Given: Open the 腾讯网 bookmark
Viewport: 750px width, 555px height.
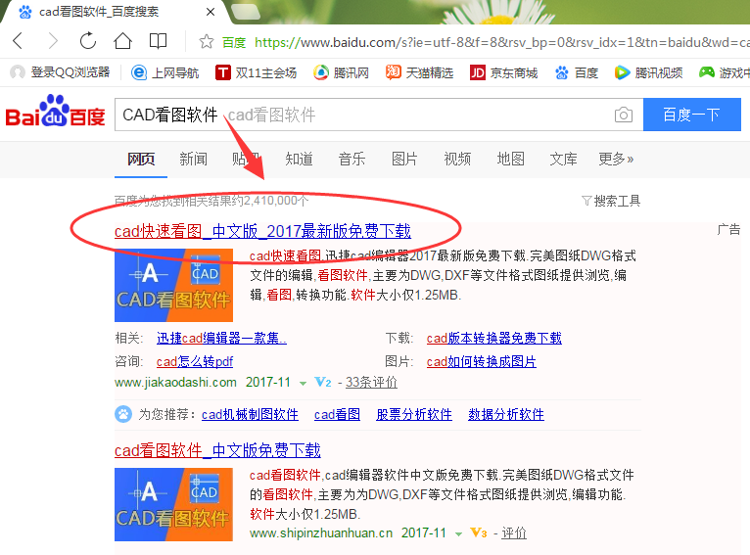Looking at the screenshot, I should coord(341,72).
